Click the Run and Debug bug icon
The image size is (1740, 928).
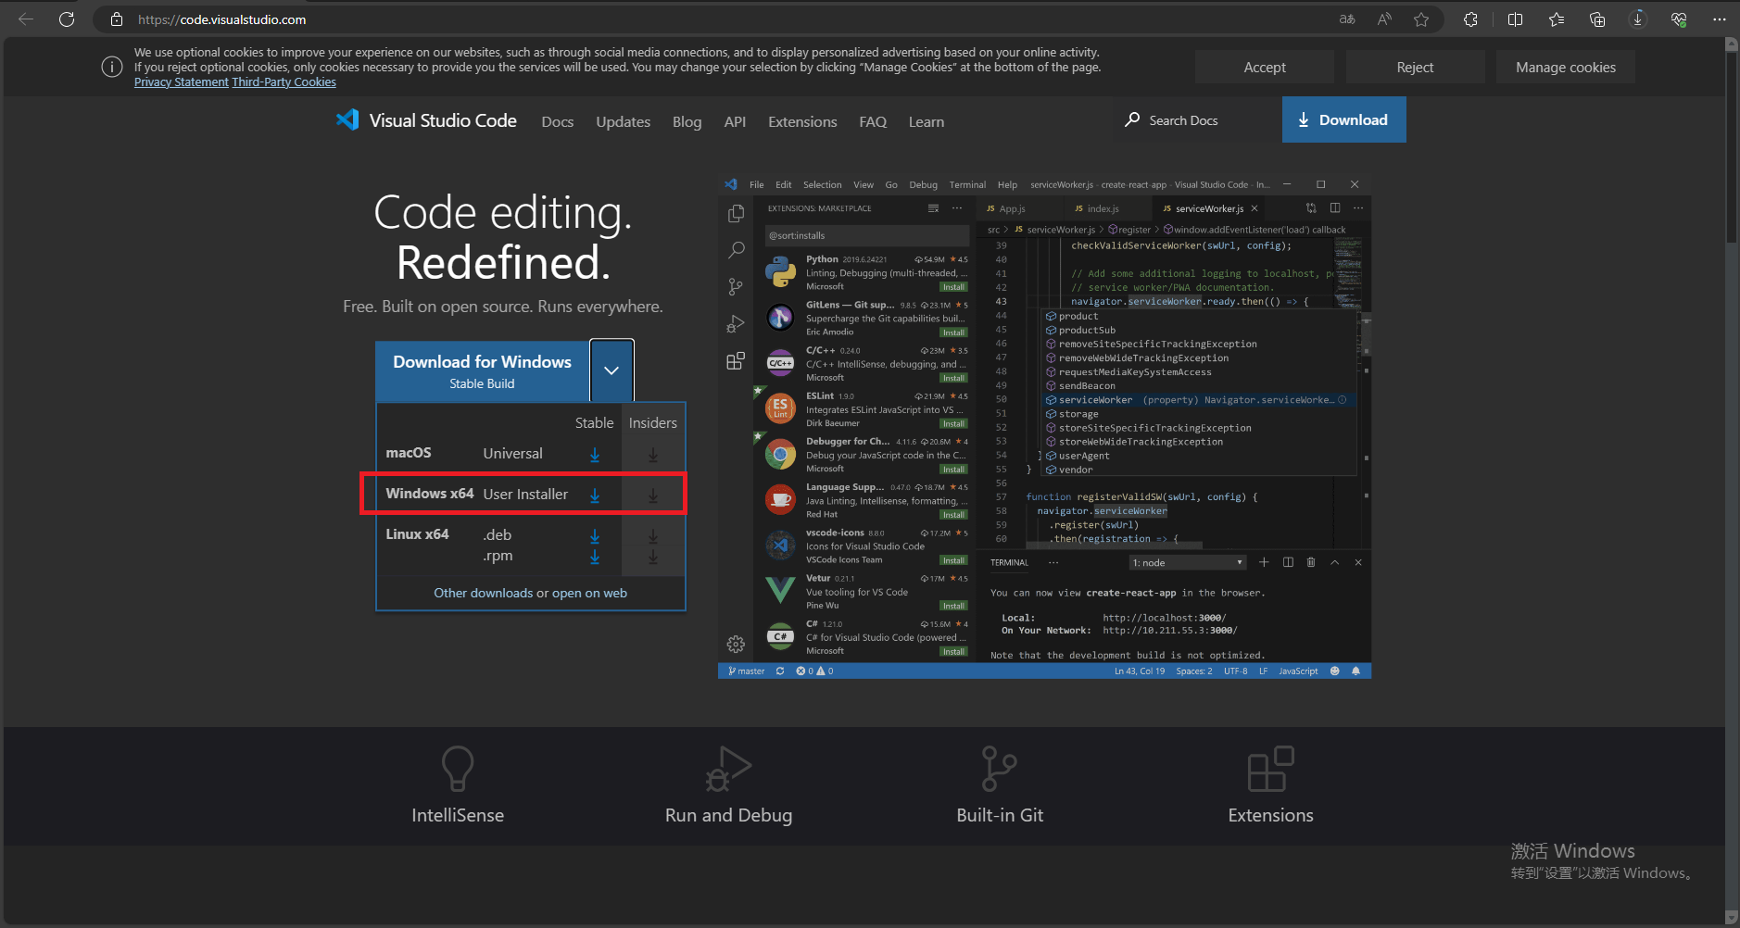tap(728, 769)
